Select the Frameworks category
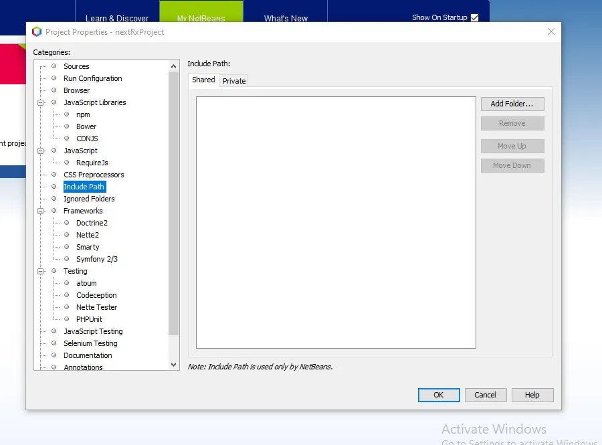 coord(83,211)
